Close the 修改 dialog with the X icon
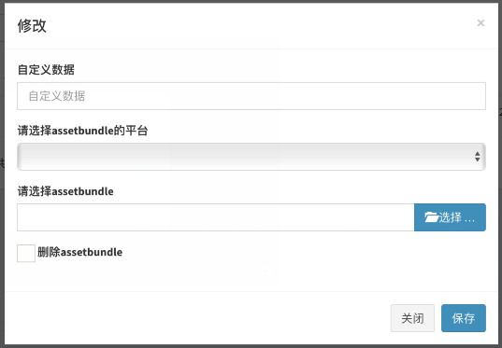The width and height of the screenshot is (502, 348). 480,23
